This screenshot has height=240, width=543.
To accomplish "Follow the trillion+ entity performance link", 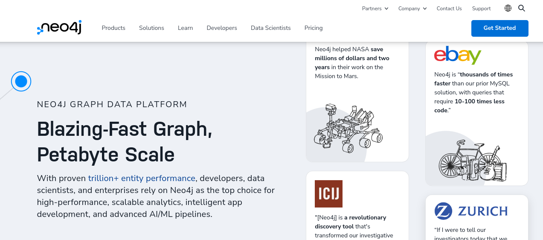I will 142,178.
